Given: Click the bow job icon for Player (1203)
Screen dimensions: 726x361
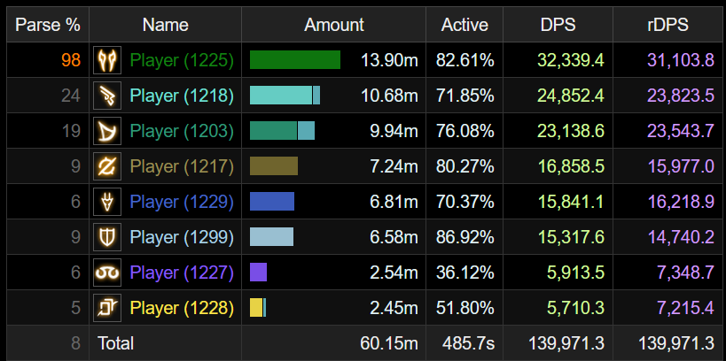Looking at the screenshot, I should point(107,131).
